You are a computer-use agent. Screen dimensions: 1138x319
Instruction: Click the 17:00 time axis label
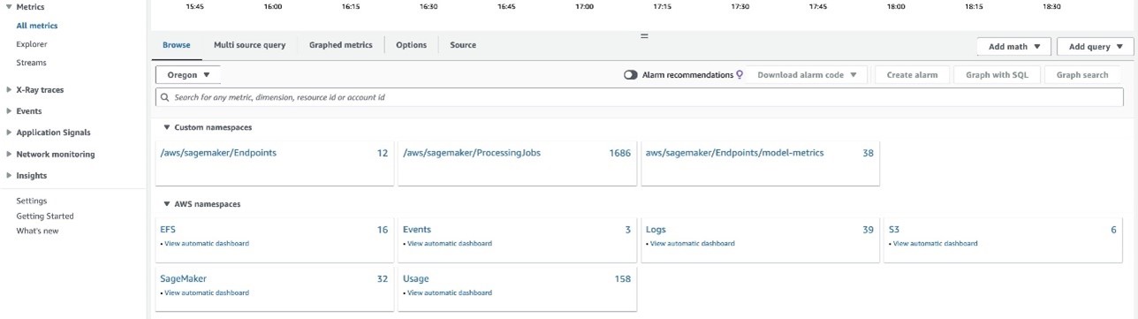click(x=585, y=6)
